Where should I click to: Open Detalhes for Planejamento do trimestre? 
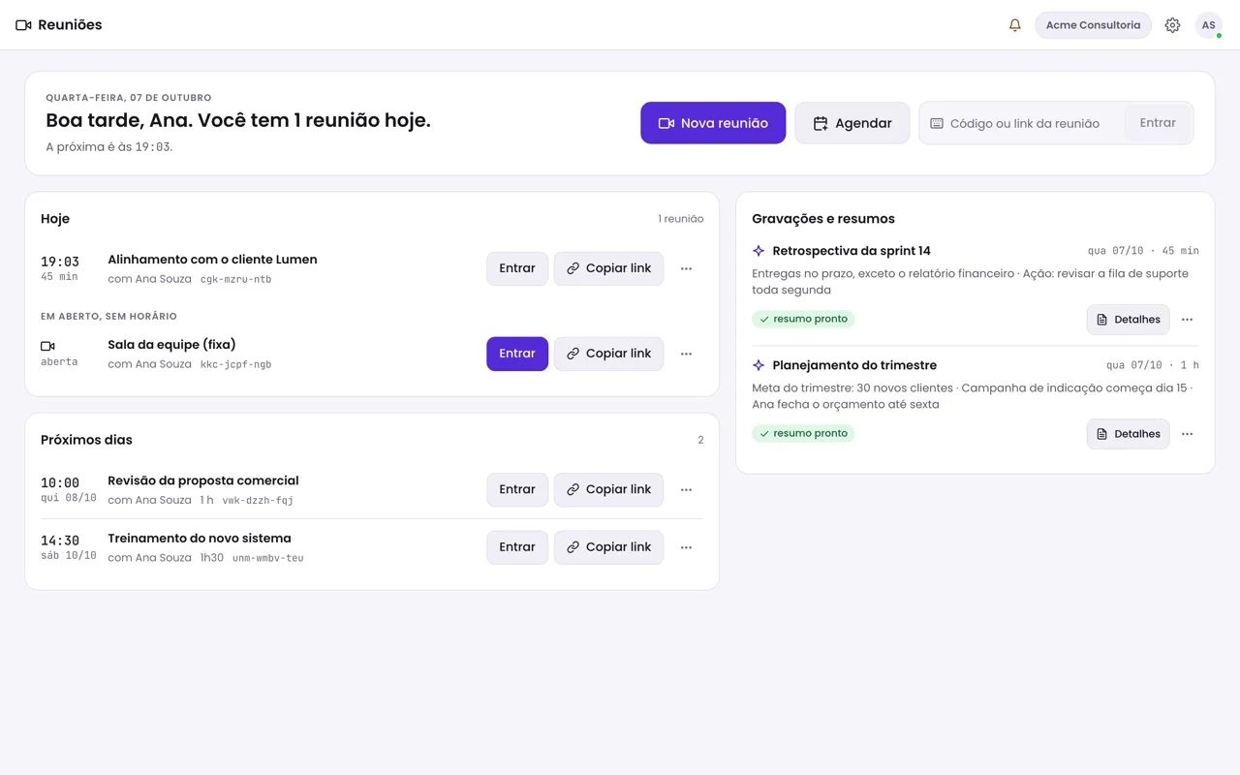click(x=1128, y=434)
